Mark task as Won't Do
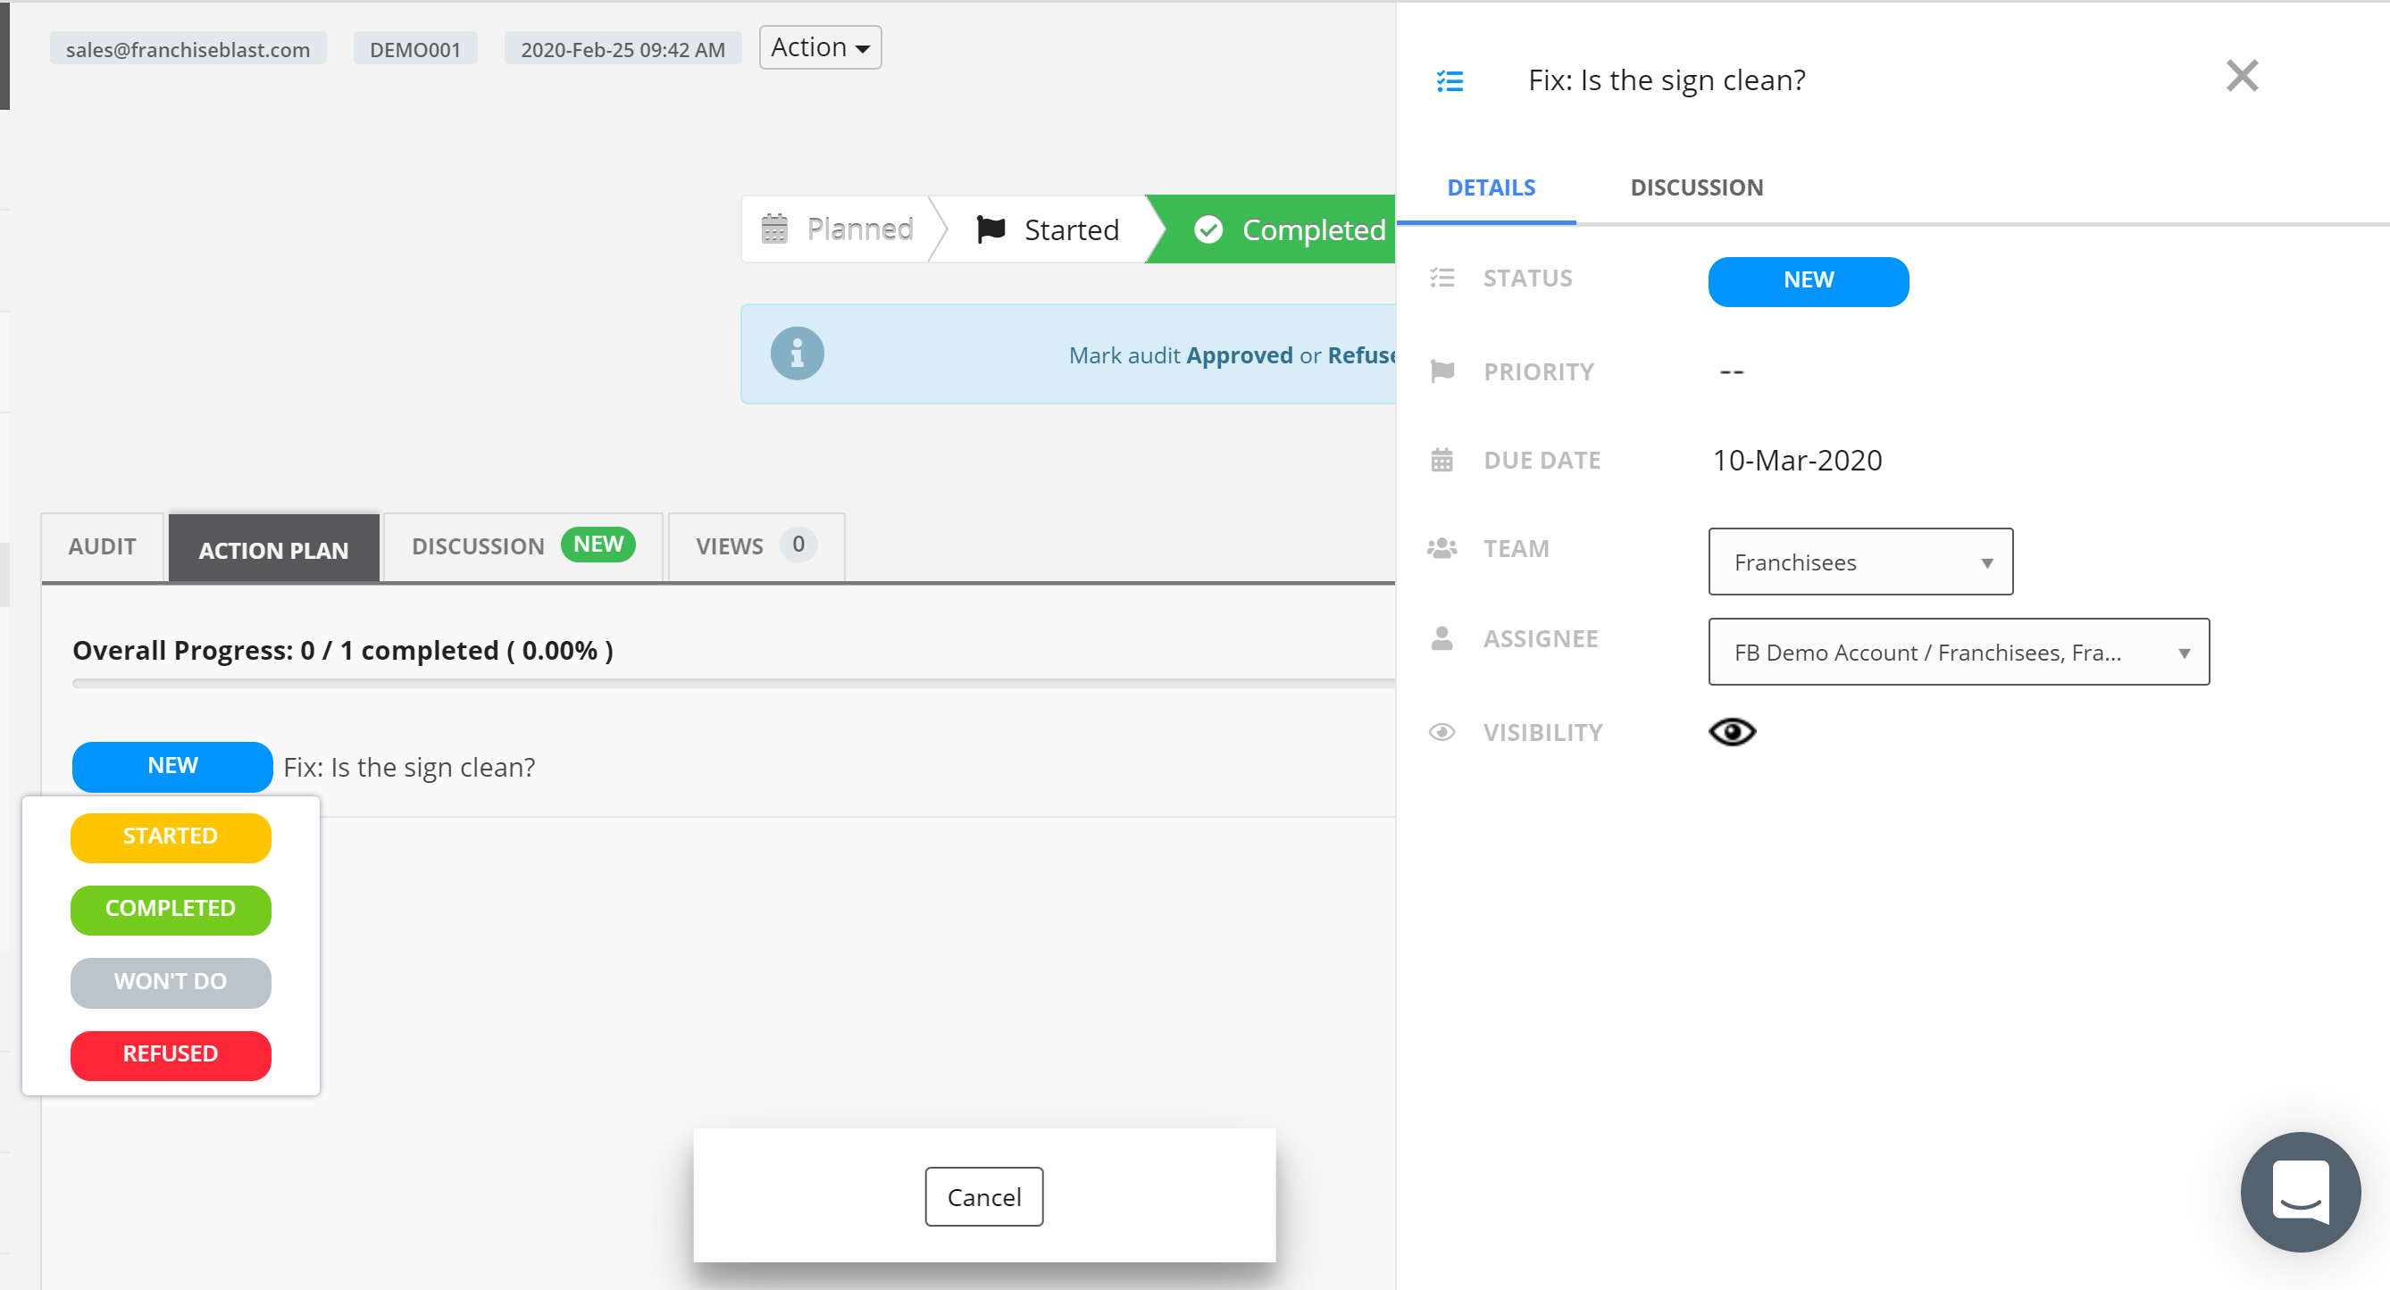 171,982
